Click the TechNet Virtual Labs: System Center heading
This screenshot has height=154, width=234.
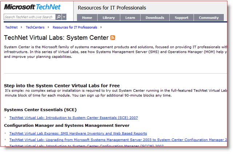point(56,38)
